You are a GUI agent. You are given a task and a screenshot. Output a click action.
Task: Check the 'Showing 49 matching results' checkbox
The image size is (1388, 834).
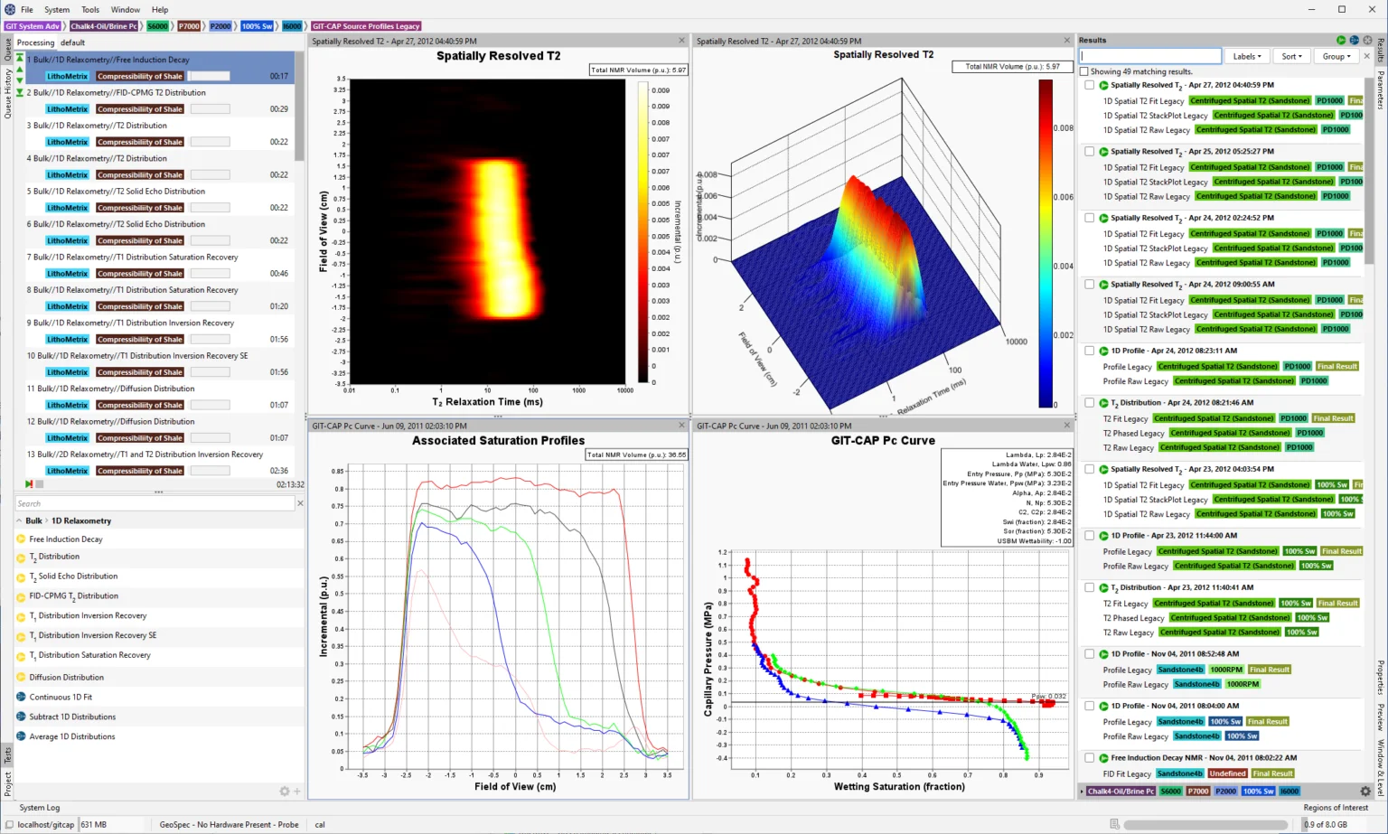coord(1084,71)
